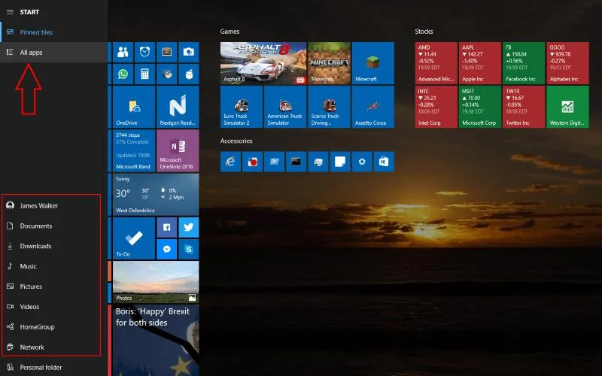Open the weather tile for West Oxfordshire
602x376 pixels.
[x=156, y=194]
